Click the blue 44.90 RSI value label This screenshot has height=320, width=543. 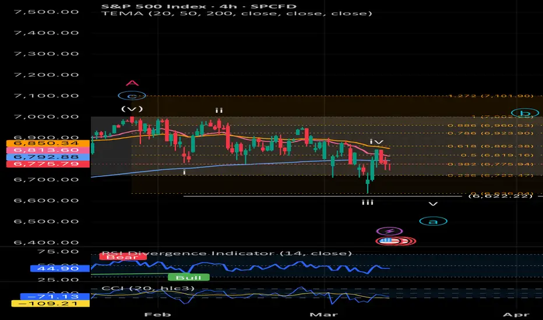59,268
